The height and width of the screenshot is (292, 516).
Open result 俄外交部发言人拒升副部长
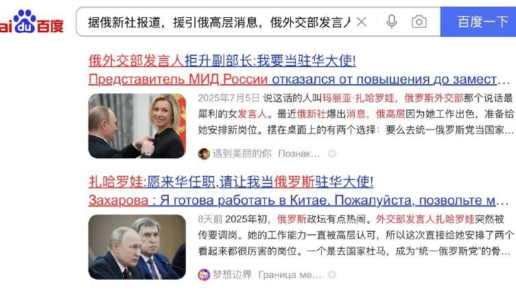(222, 61)
